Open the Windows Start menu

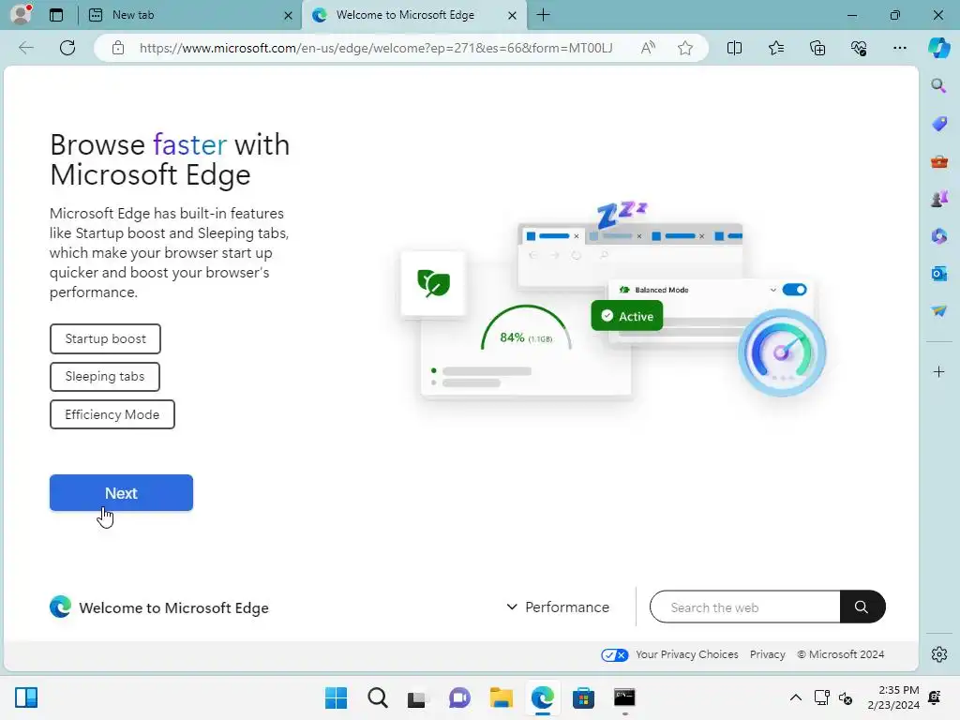click(x=336, y=697)
